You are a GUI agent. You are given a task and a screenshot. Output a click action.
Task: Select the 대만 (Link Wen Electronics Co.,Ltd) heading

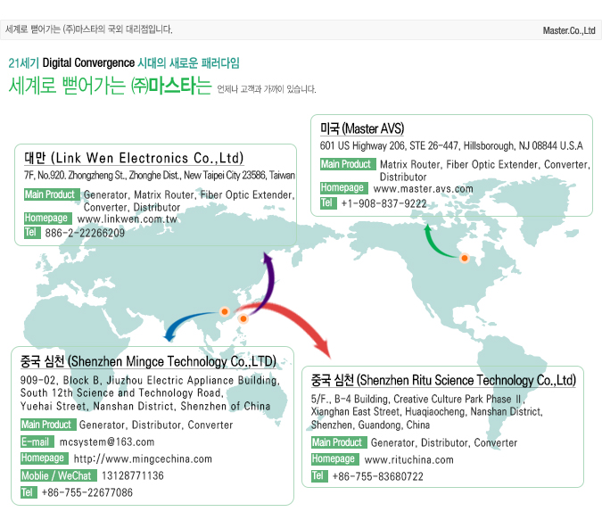coord(134,158)
